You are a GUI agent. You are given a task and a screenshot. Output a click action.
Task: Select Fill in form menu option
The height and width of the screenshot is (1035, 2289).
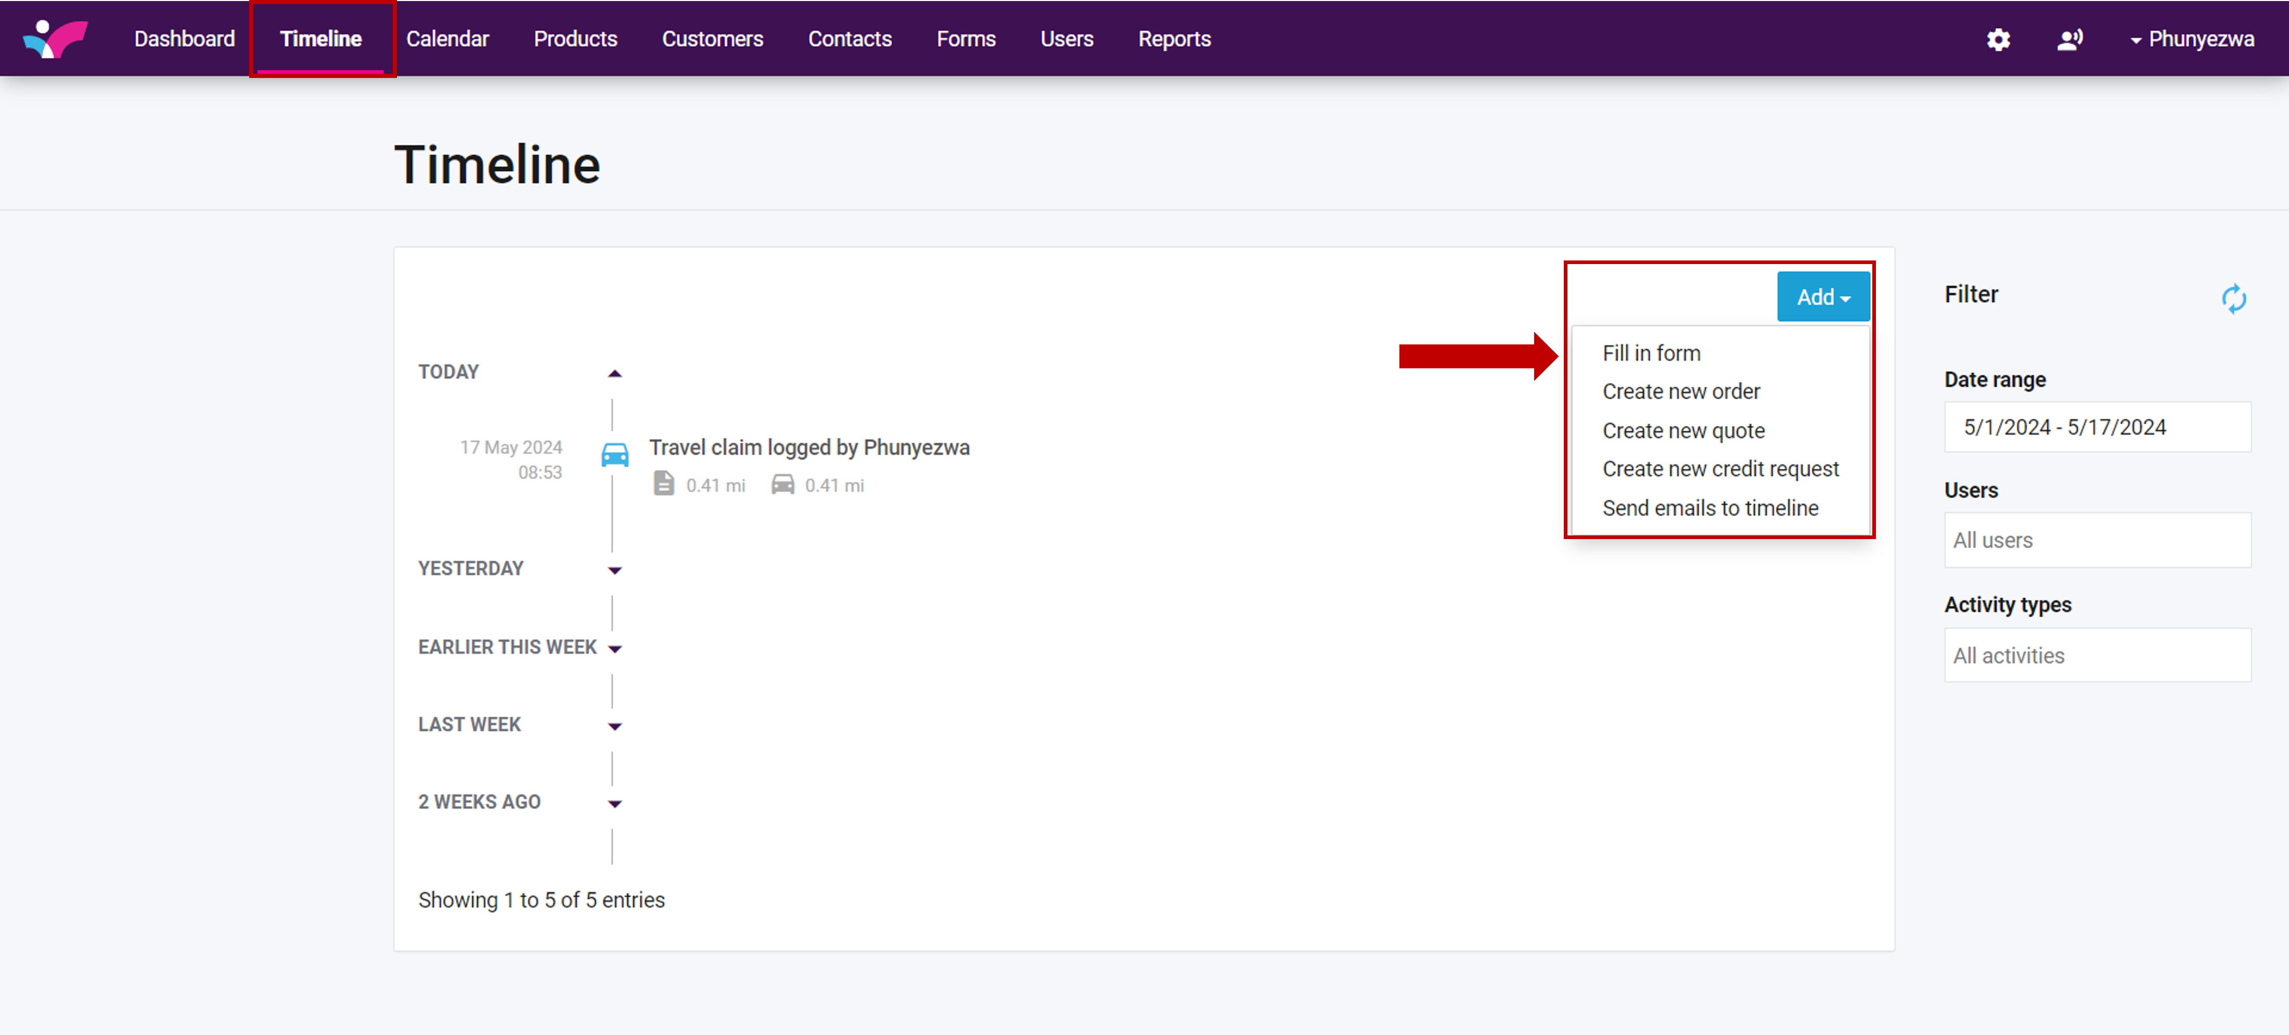click(x=1651, y=352)
